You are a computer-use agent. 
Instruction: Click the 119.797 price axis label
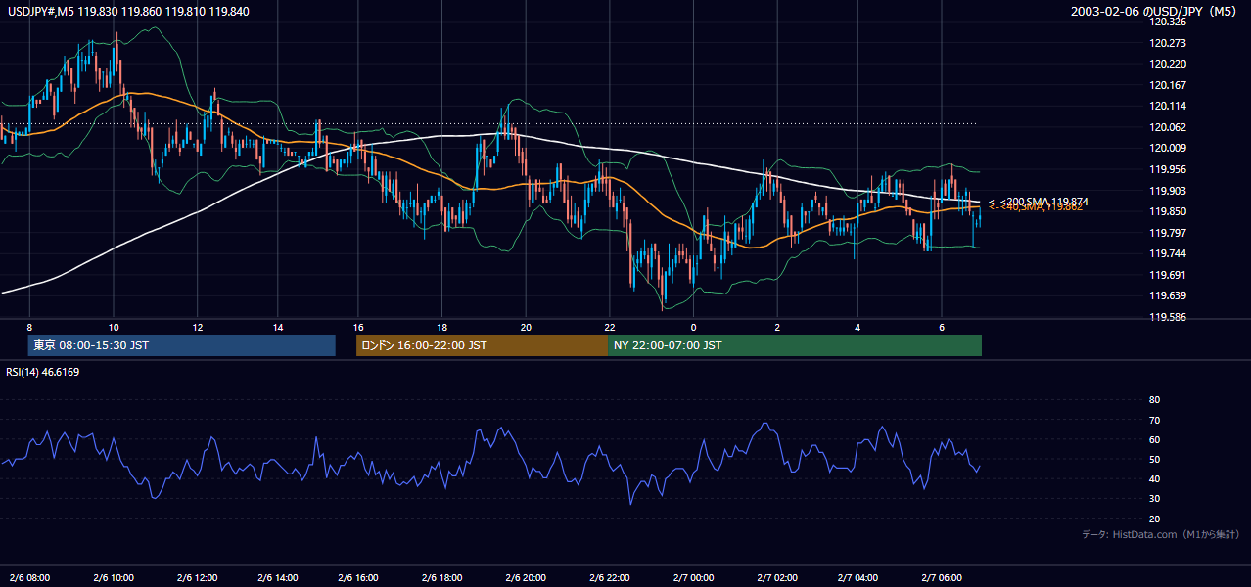point(1169,233)
